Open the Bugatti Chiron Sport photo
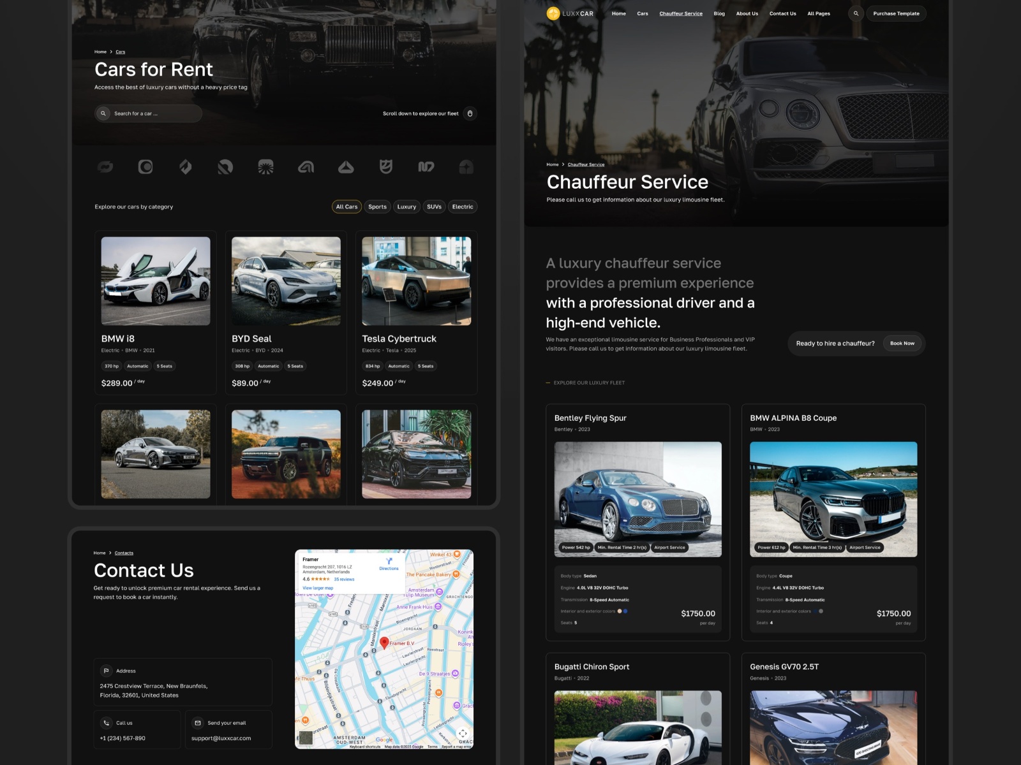The width and height of the screenshot is (1021, 765). (x=638, y=727)
